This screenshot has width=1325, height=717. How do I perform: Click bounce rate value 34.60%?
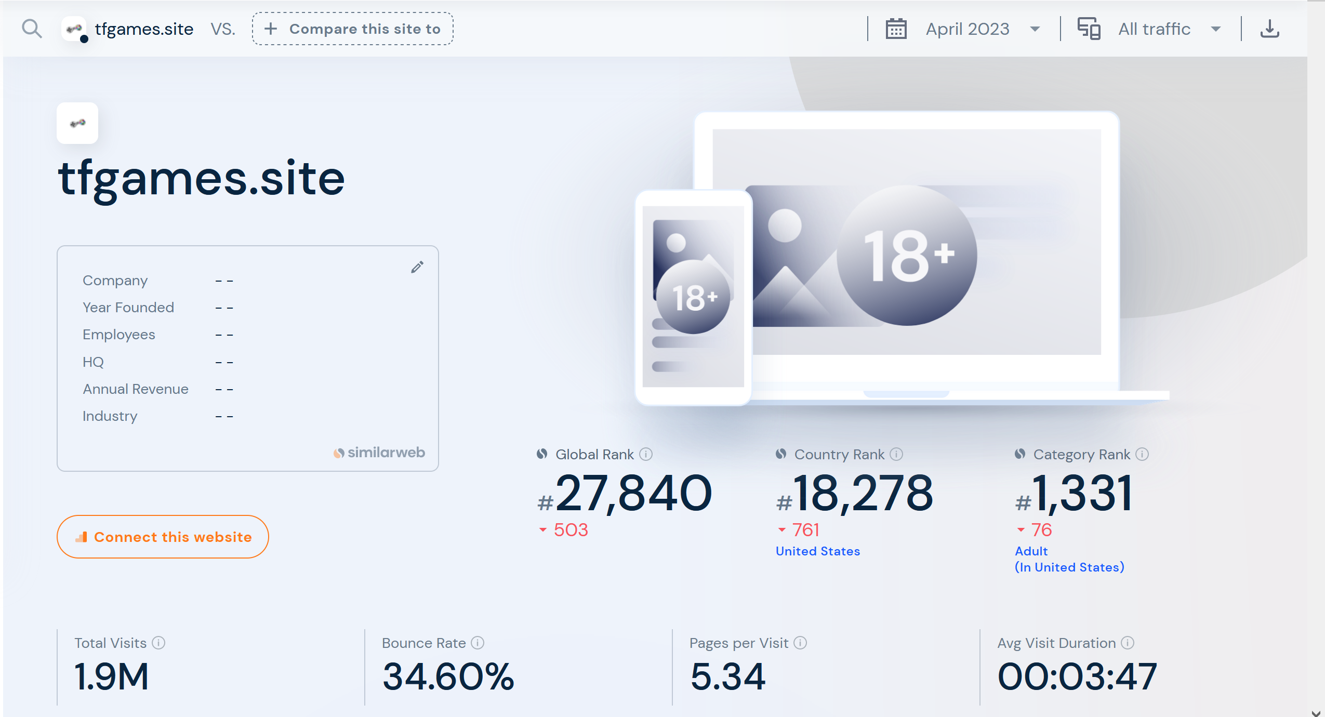click(448, 677)
